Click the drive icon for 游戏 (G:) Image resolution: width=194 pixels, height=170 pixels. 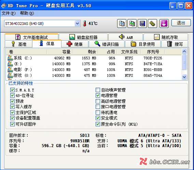(x=10, y=75)
